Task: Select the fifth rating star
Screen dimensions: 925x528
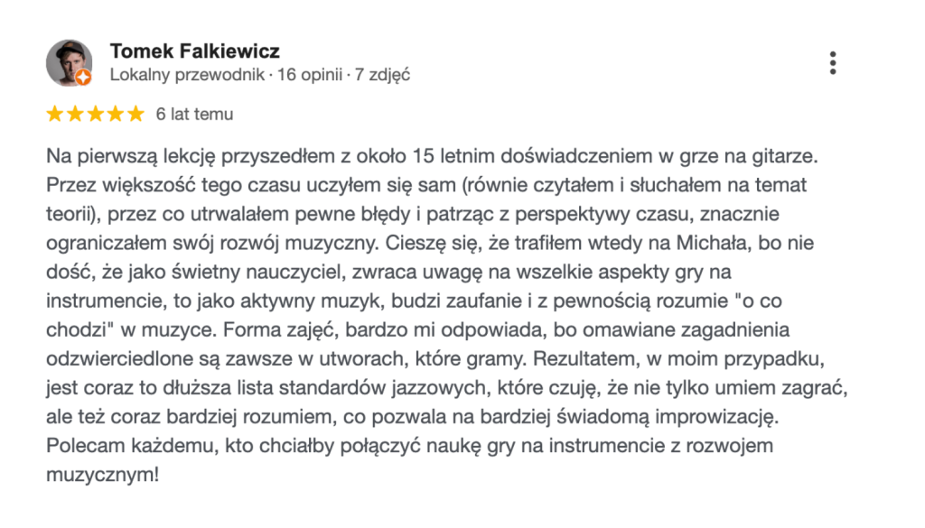Action: pos(135,114)
